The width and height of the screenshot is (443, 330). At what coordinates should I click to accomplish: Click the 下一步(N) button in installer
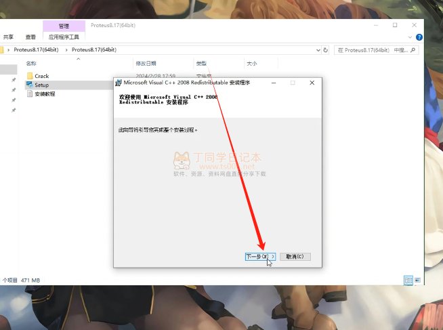pos(260,257)
